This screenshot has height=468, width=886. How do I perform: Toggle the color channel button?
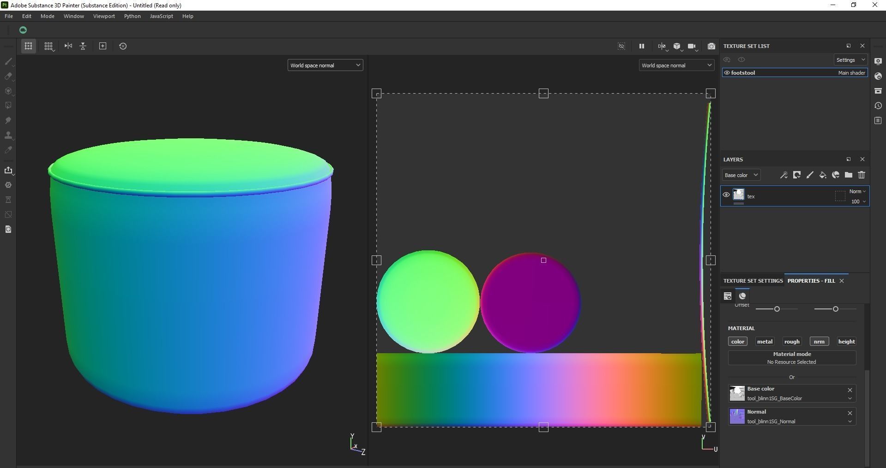click(x=737, y=342)
